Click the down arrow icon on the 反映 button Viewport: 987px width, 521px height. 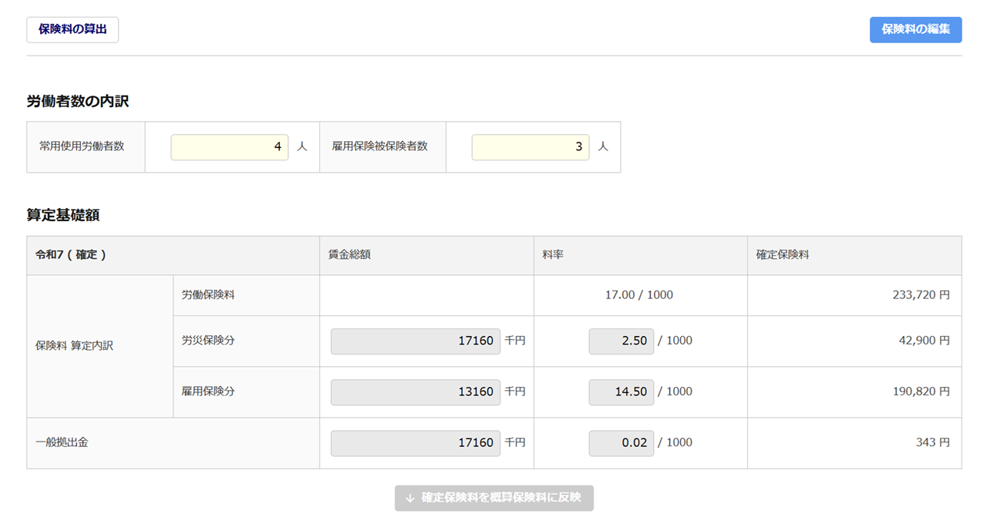tap(410, 498)
